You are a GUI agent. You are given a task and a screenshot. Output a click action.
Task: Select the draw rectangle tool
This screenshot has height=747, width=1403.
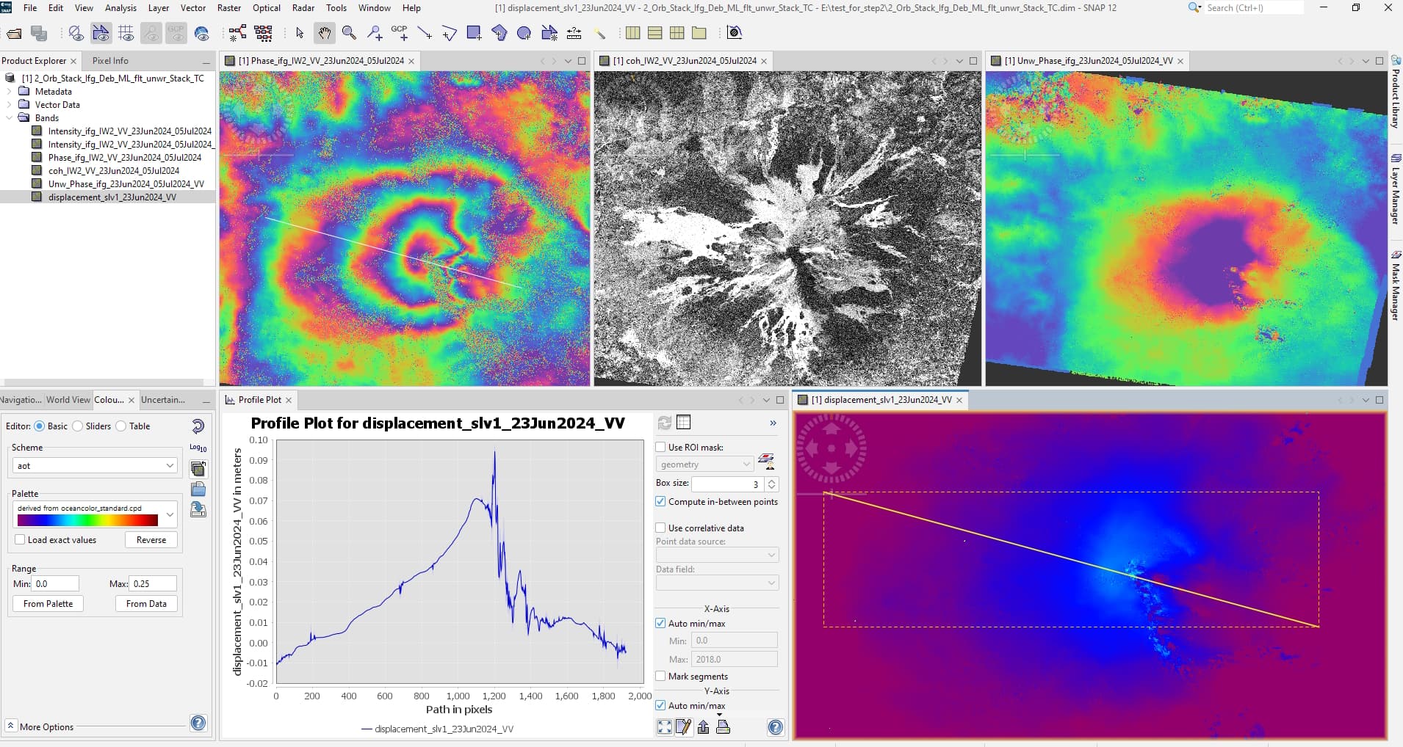click(474, 33)
